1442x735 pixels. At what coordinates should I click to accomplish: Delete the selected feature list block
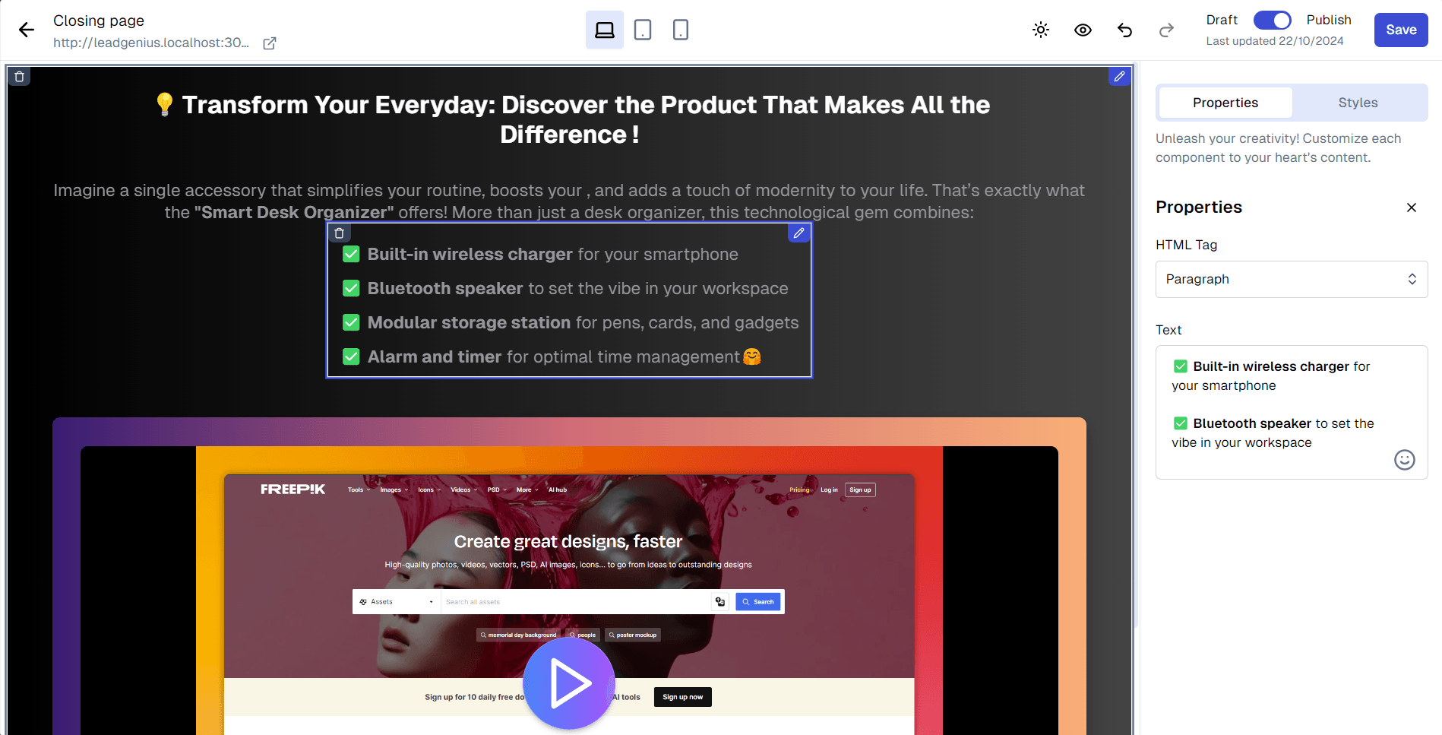point(340,233)
